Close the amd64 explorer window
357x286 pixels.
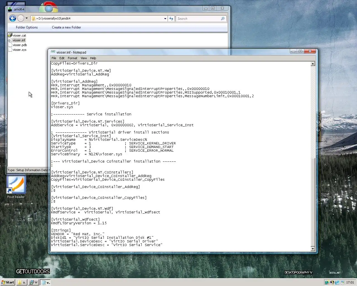tap(222, 8)
